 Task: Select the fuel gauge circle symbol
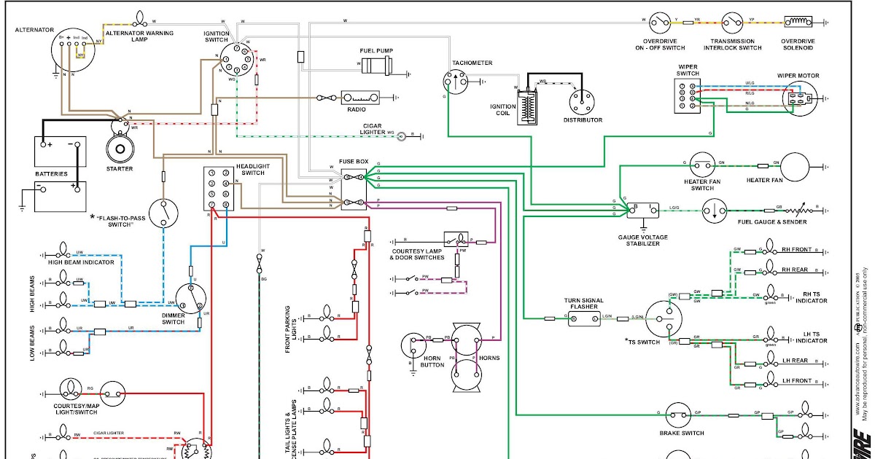click(716, 210)
